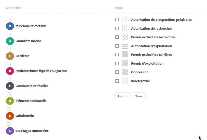Check the Minéraux et métaux checkbox
This screenshot has width=207, height=140.
coord(9,20)
